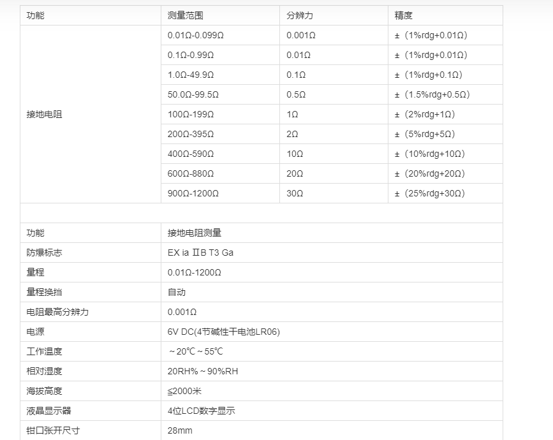The height and width of the screenshot is (440, 553).
Task: Click the 测量范围 column header
Action: click(185, 16)
